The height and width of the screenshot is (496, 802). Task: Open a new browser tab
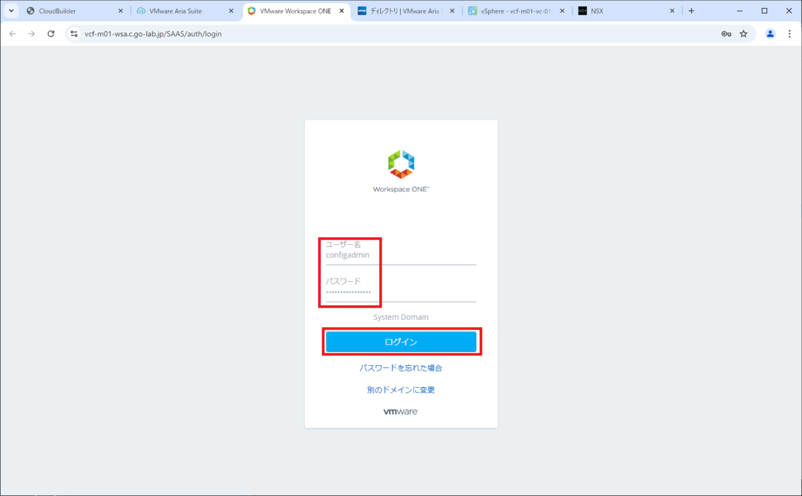pos(691,11)
